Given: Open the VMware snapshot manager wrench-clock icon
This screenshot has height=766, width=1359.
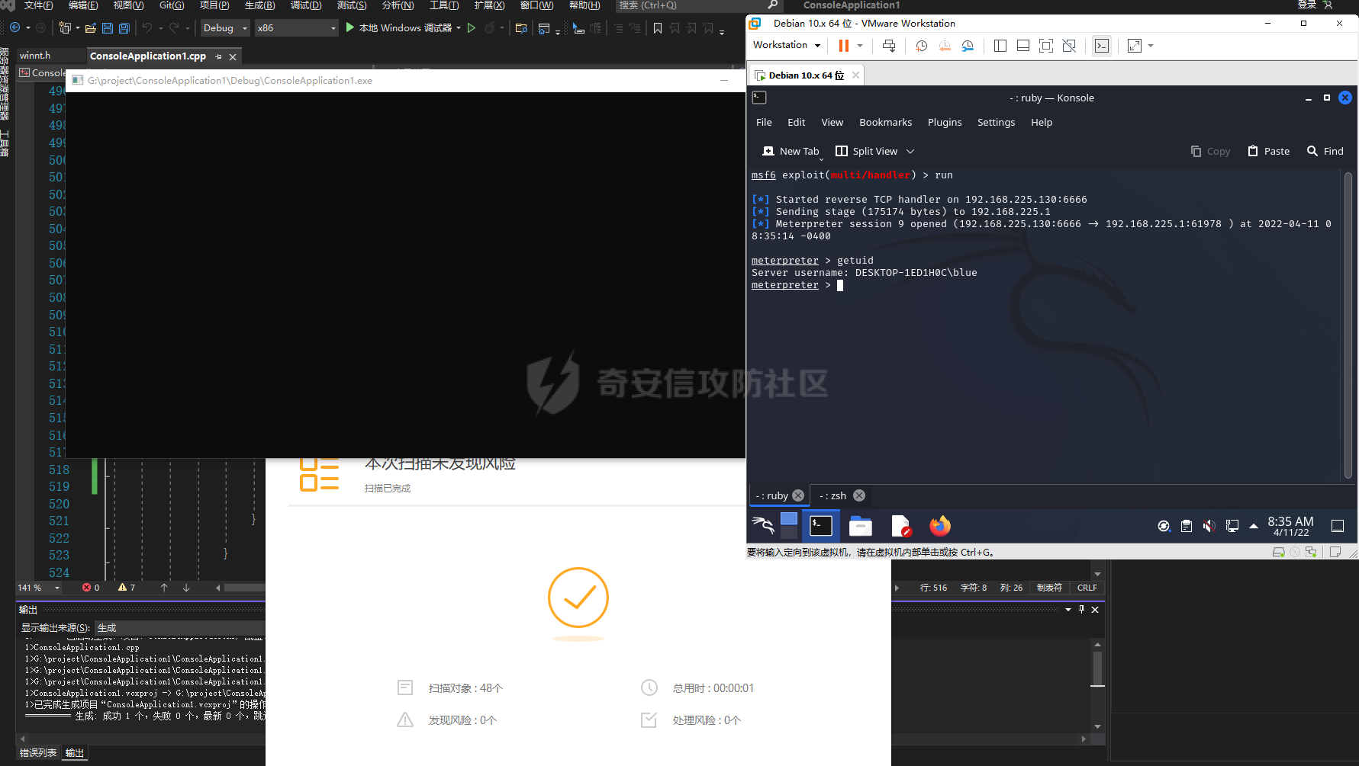Looking at the screenshot, I should coord(968,46).
